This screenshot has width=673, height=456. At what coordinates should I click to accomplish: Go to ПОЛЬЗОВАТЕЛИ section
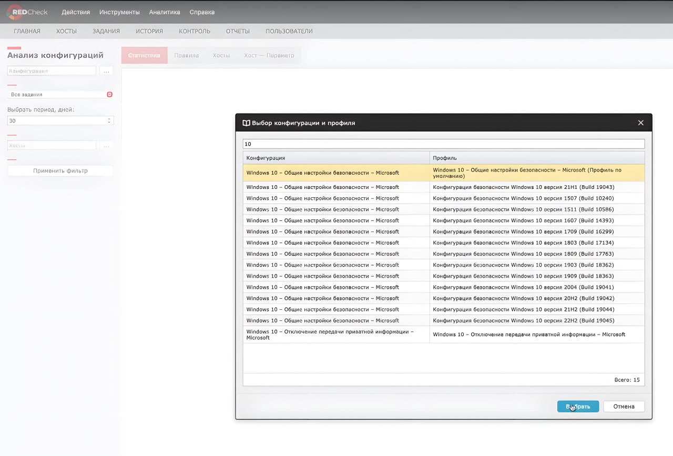tap(289, 31)
